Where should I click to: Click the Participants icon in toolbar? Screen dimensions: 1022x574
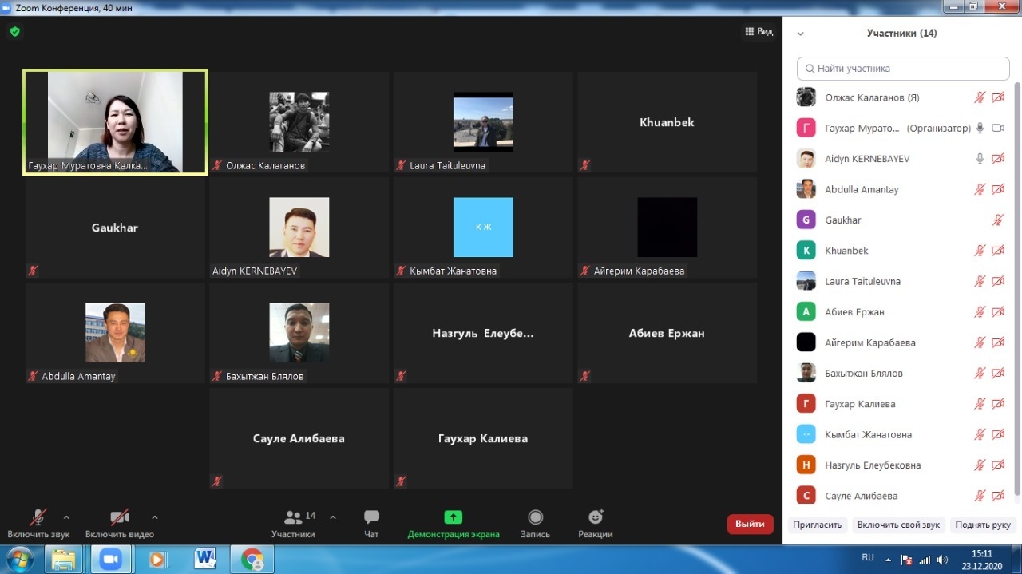pos(293,517)
